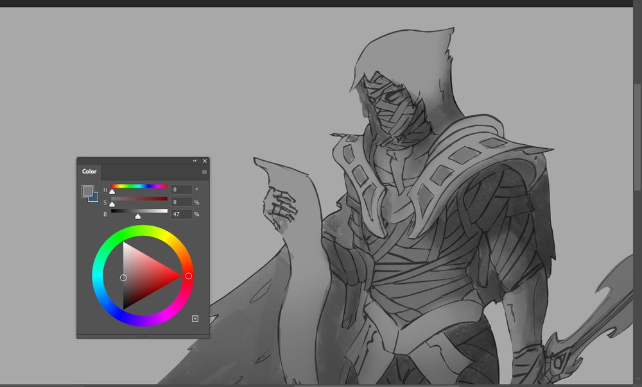Close the floating Color panel
Image resolution: width=642 pixels, height=387 pixels.
[205, 161]
